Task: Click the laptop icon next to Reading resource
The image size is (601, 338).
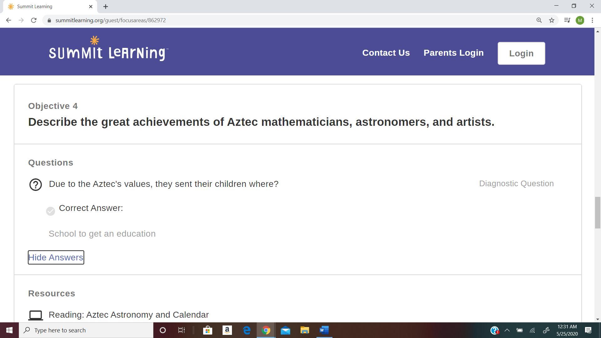Action: 36,315
